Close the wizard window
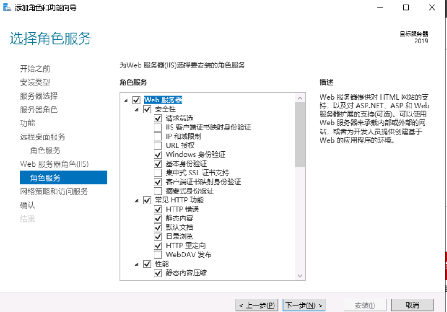The width and height of the screenshot is (447, 312). [x=432, y=8]
